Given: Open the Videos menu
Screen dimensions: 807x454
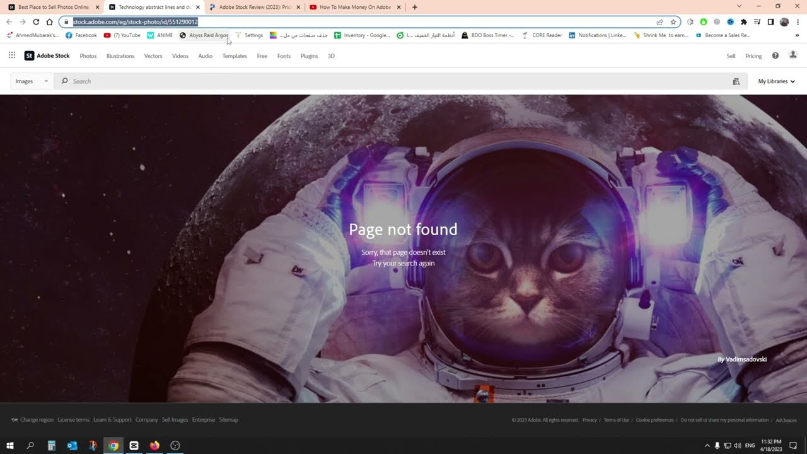Looking at the screenshot, I should click(180, 56).
